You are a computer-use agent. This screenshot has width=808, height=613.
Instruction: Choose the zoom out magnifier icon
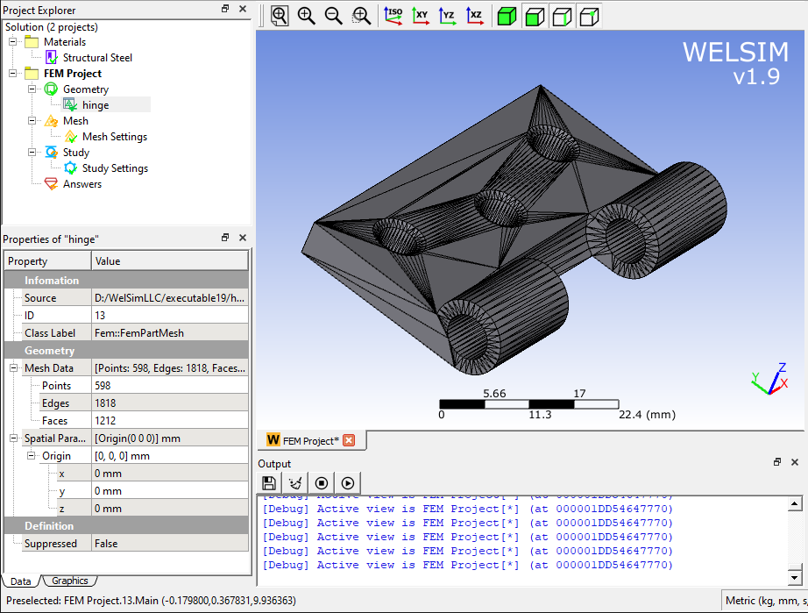pyautogui.click(x=333, y=15)
